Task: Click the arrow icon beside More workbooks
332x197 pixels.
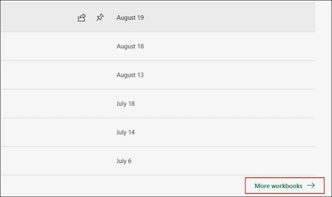Action: click(311, 186)
